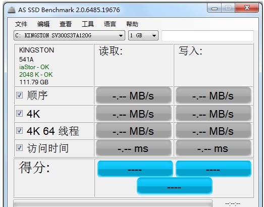The image size is (264, 207).
Task: Click the 得分: score label
Action: 34,168
